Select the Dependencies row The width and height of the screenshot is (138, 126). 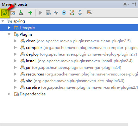(69, 94)
